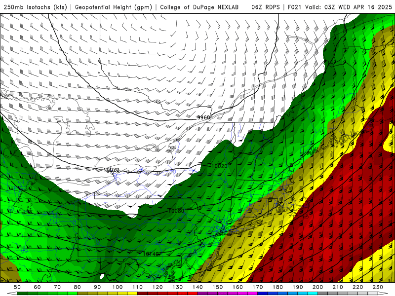The image size is (395, 296).
Task: Click the 170 label on the color scale
Action: point(258,287)
